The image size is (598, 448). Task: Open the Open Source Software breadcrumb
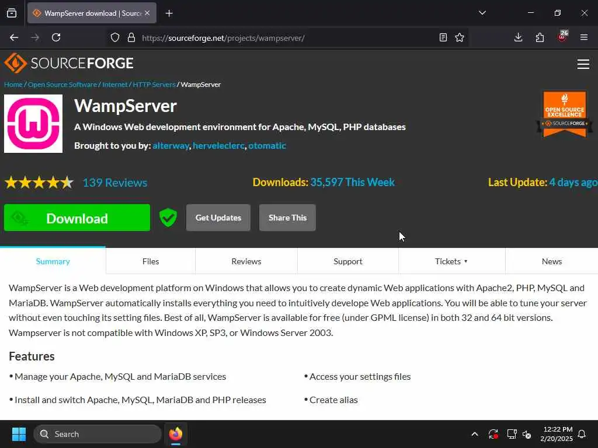click(x=62, y=85)
